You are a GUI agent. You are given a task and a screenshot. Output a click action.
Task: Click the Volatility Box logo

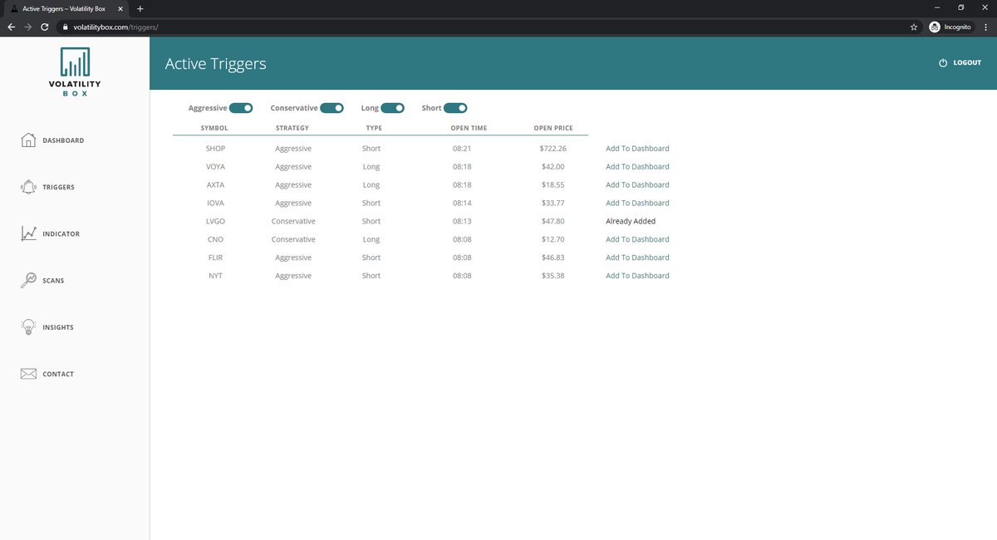pyautogui.click(x=75, y=71)
